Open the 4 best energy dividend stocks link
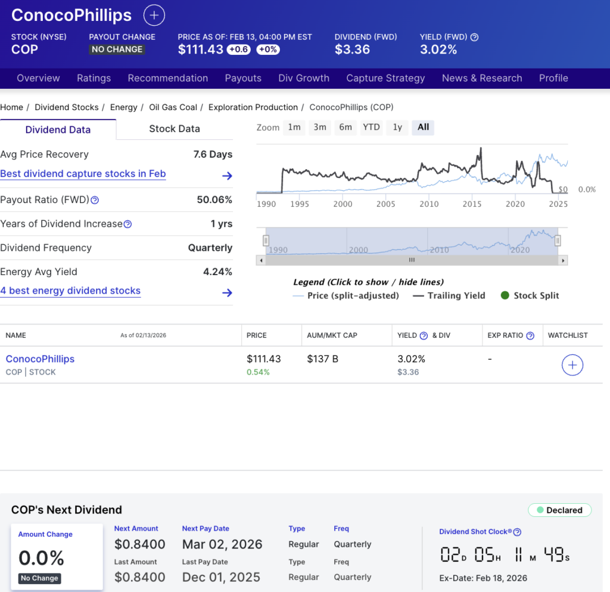The image size is (610, 592). point(70,291)
